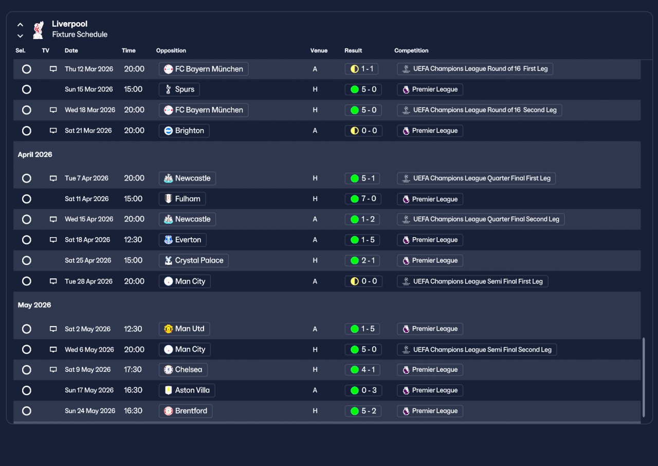
Task: View the 2 - 1 result against Crystal Palace
Action: pyautogui.click(x=363, y=260)
